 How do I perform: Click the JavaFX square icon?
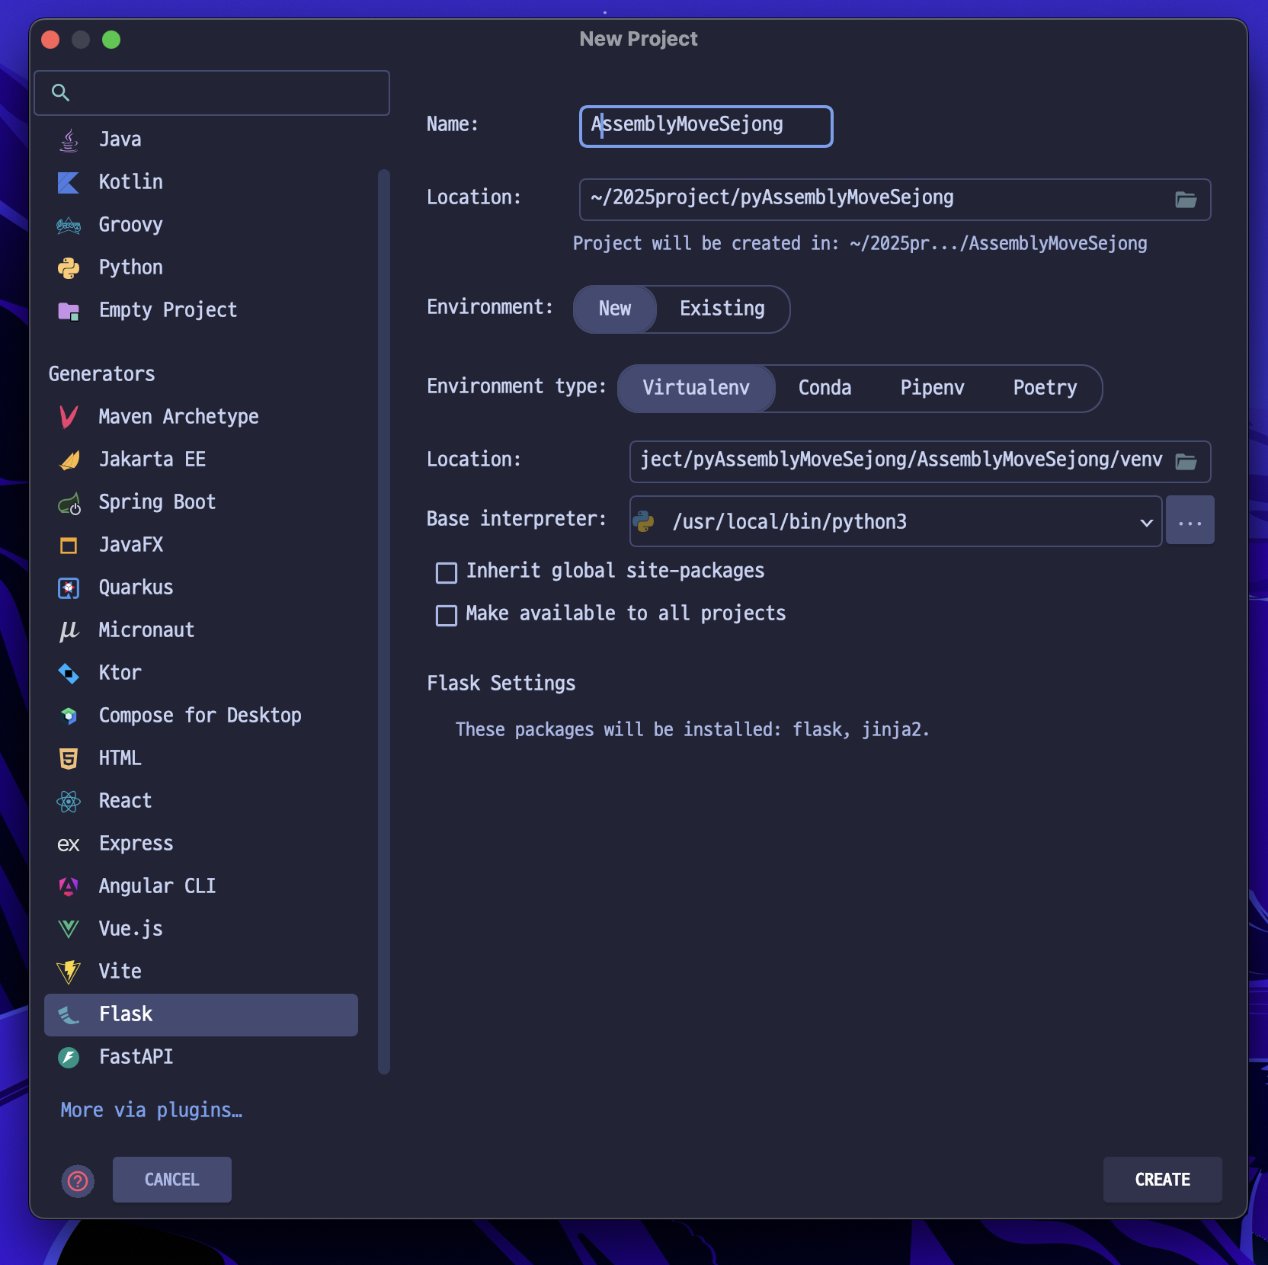coord(69,545)
